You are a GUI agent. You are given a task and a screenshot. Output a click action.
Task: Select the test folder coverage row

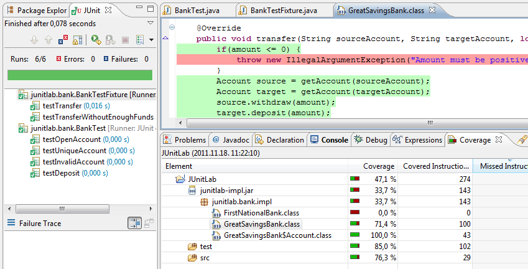point(345,247)
